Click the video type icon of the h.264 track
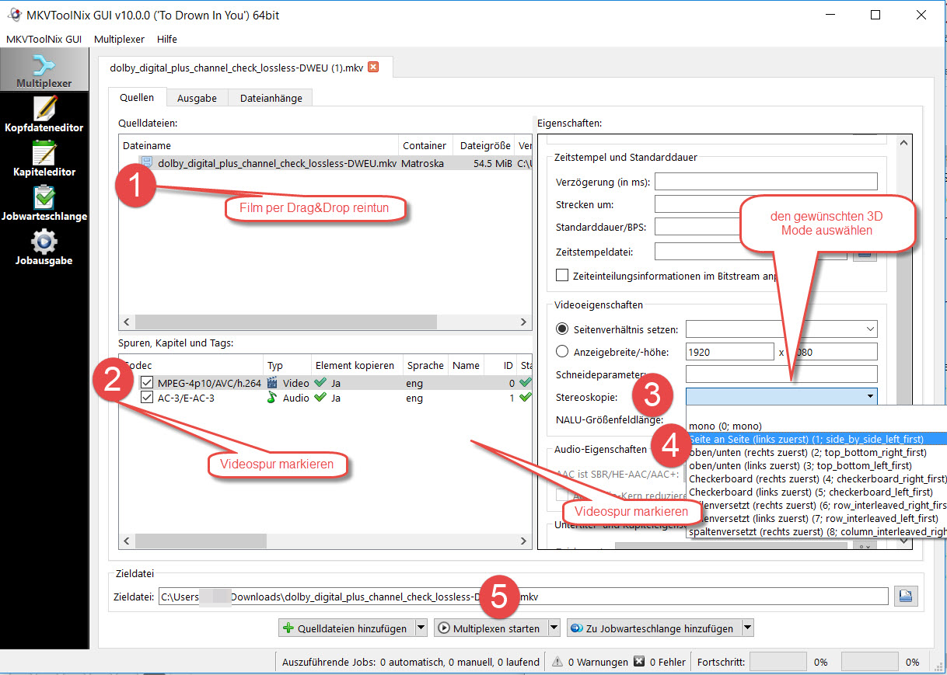This screenshot has height=675, width=947. click(272, 383)
